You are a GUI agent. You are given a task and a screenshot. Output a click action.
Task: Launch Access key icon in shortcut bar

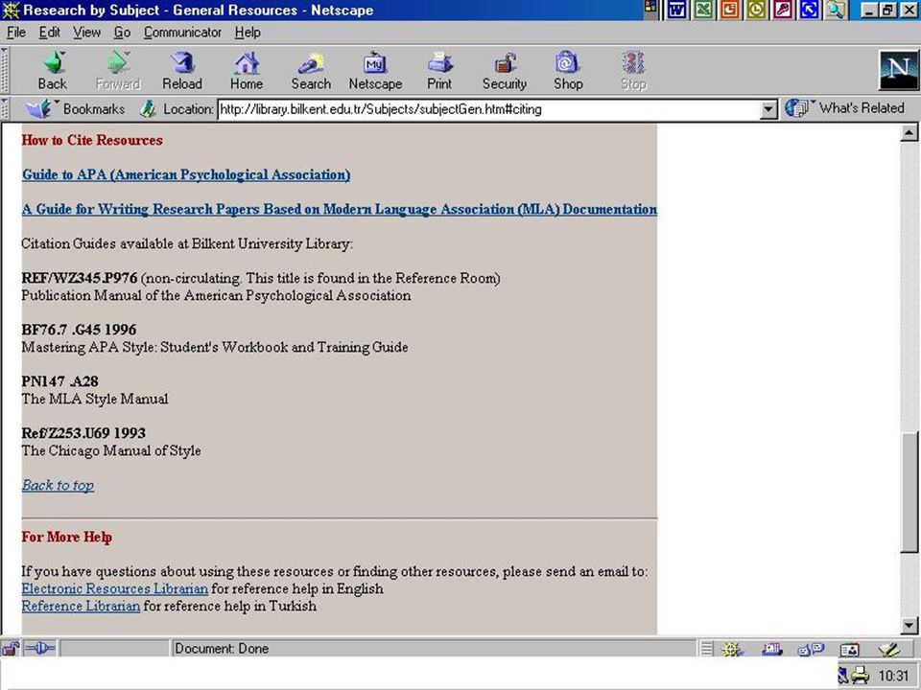click(783, 10)
